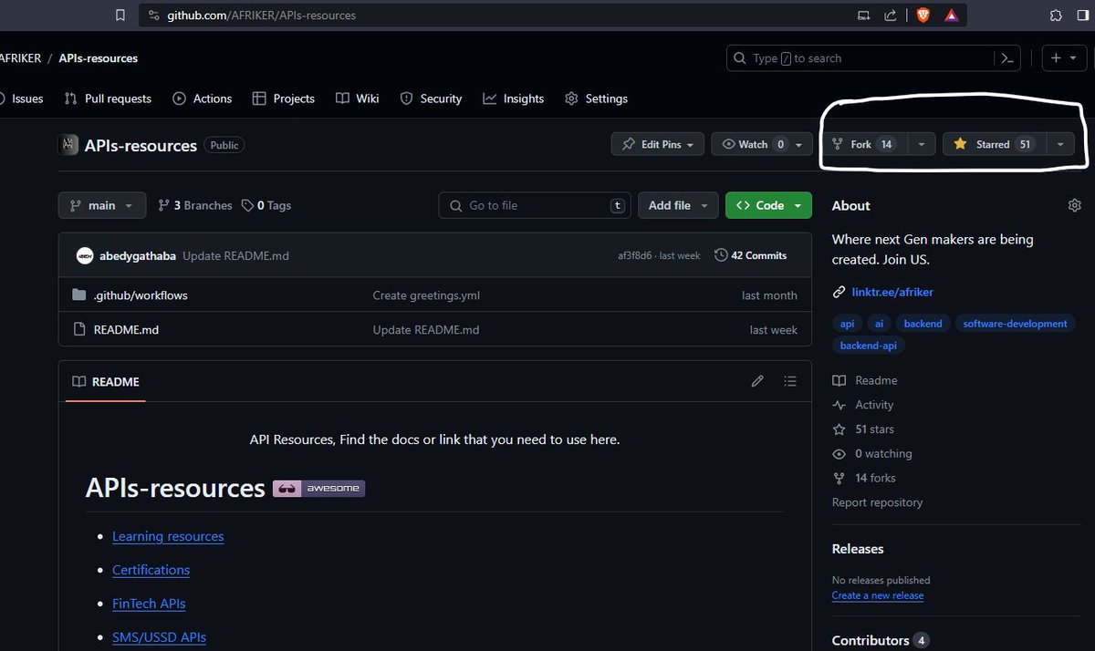
Task: Open the Learning resources README link
Action: [x=168, y=536]
